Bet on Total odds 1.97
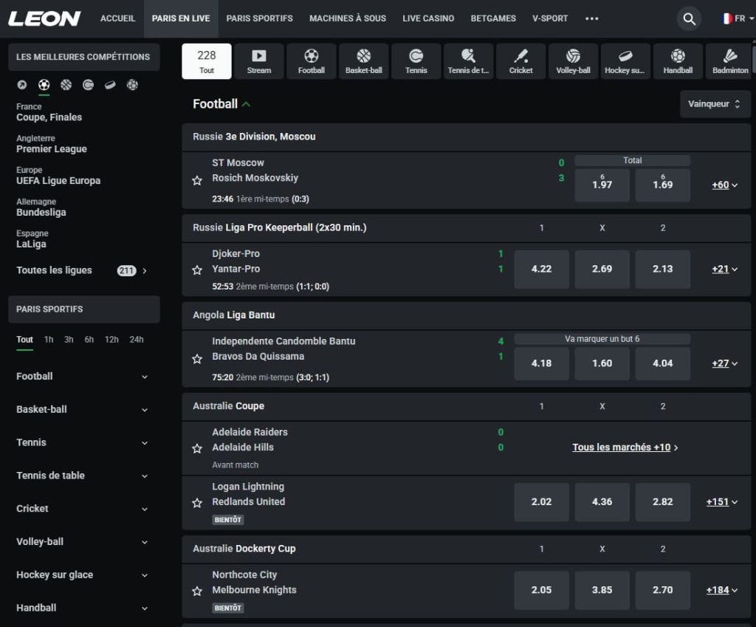Screen dimensions: 756x627 point(602,185)
